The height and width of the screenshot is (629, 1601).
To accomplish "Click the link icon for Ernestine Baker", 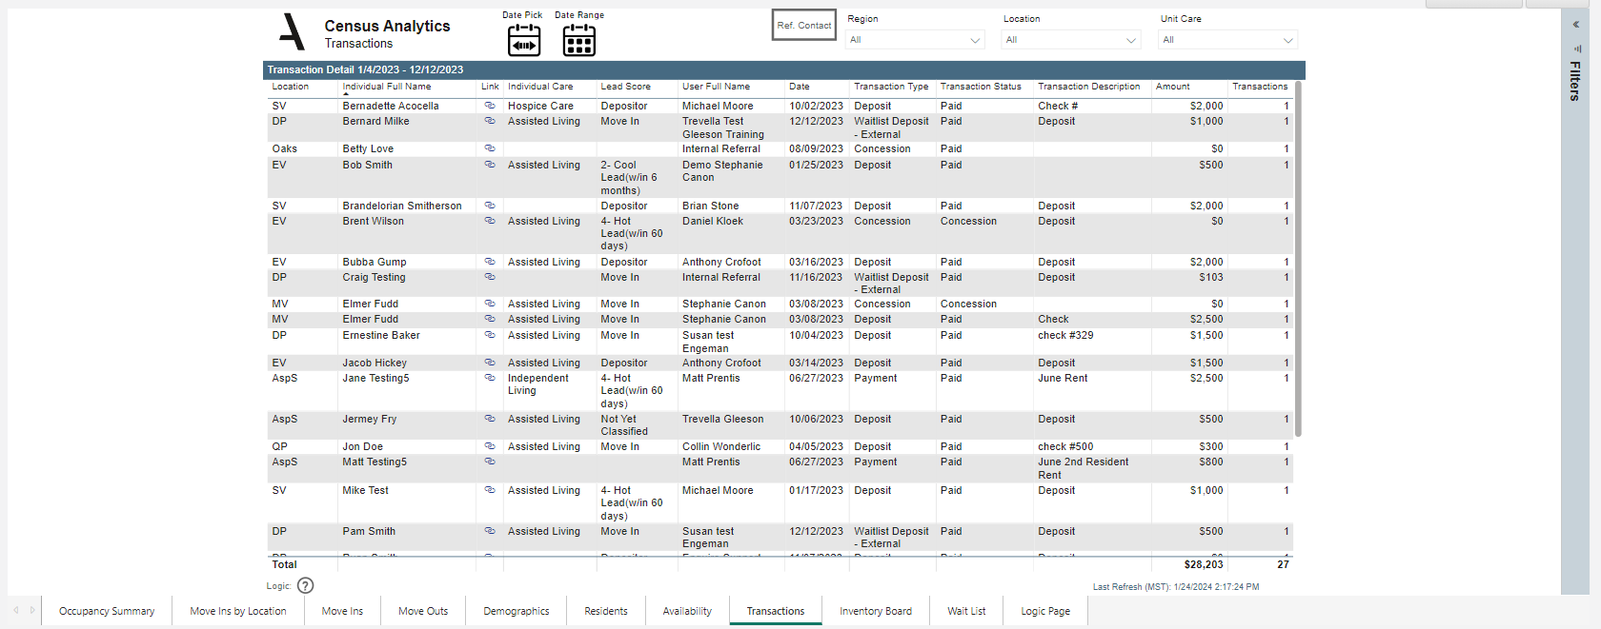I will (x=490, y=335).
